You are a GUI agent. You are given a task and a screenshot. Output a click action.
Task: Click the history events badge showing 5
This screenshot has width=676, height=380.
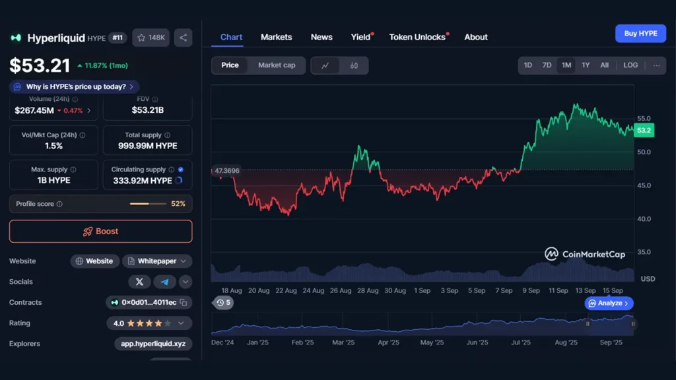[x=223, y=303]
